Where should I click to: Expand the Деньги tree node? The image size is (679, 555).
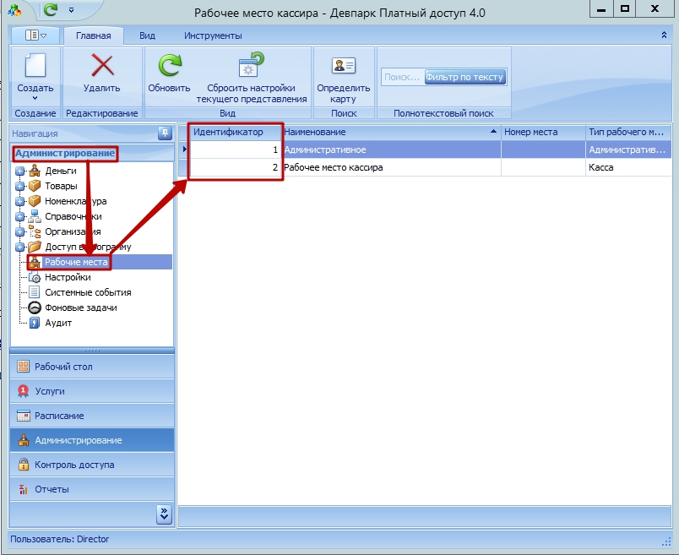[x=19, y=171]
